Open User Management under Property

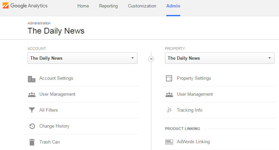coord(195,94)
